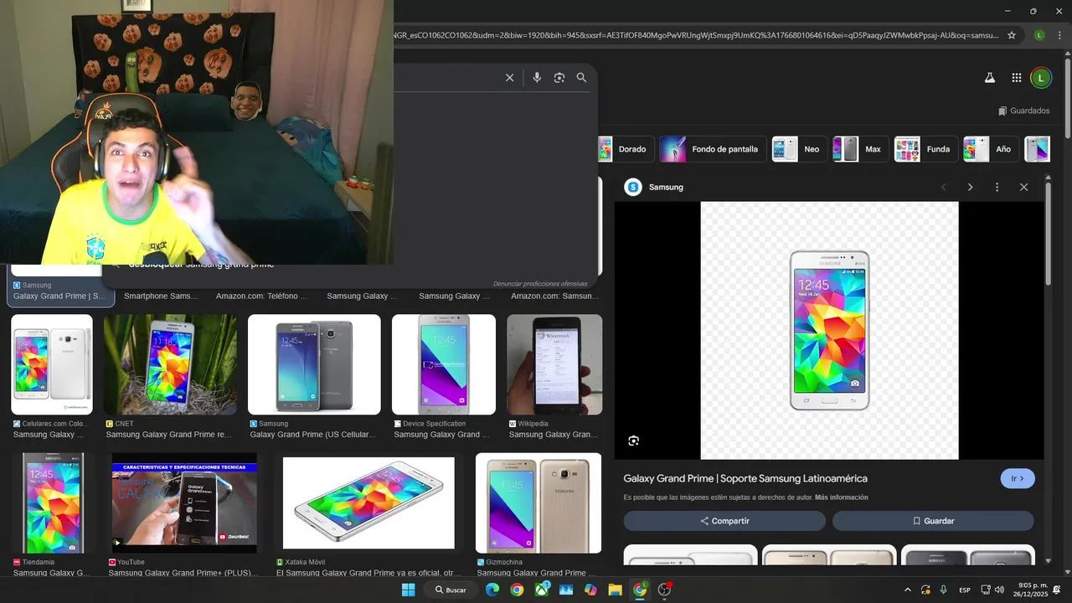Image resolution: width=1072 pixels, height=603 pixels.
Task: Report predictions via Denunciar predicciones ofensivas
Action: pyautogui.click(x=540, y=284)
